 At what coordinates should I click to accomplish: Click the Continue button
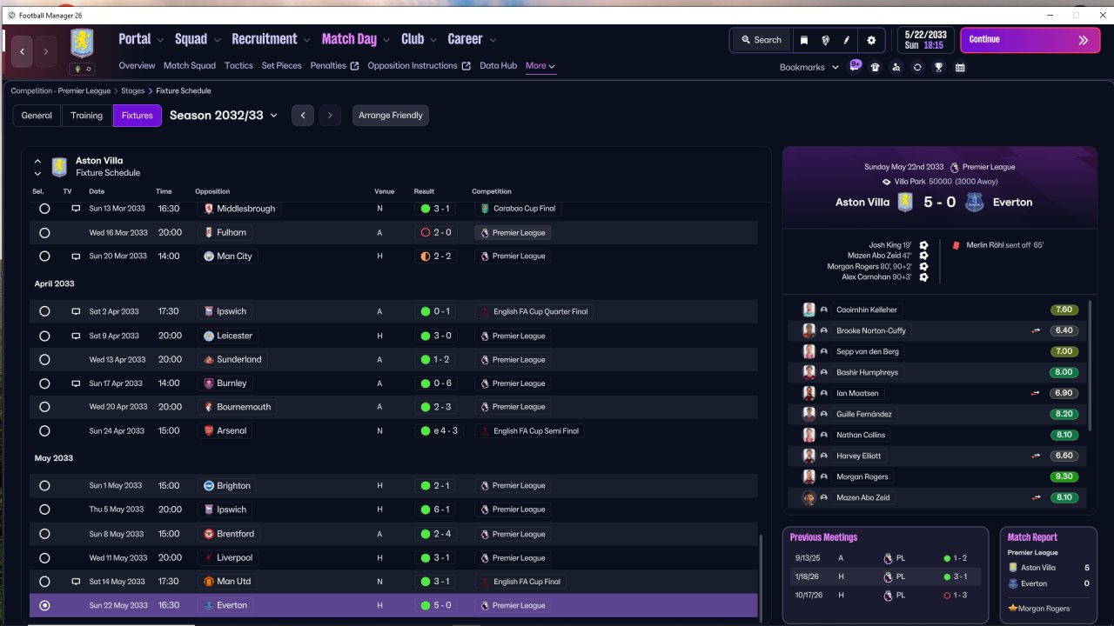(1030, 40)
